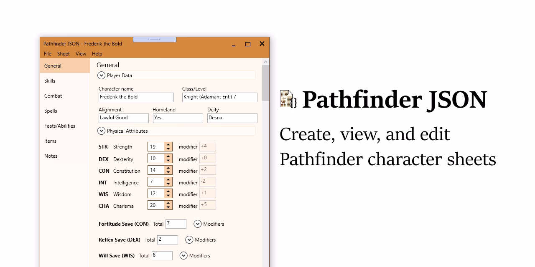Click the Alignment input field
The height and width of the screenshot is (267, 535).
pos(124,118)
